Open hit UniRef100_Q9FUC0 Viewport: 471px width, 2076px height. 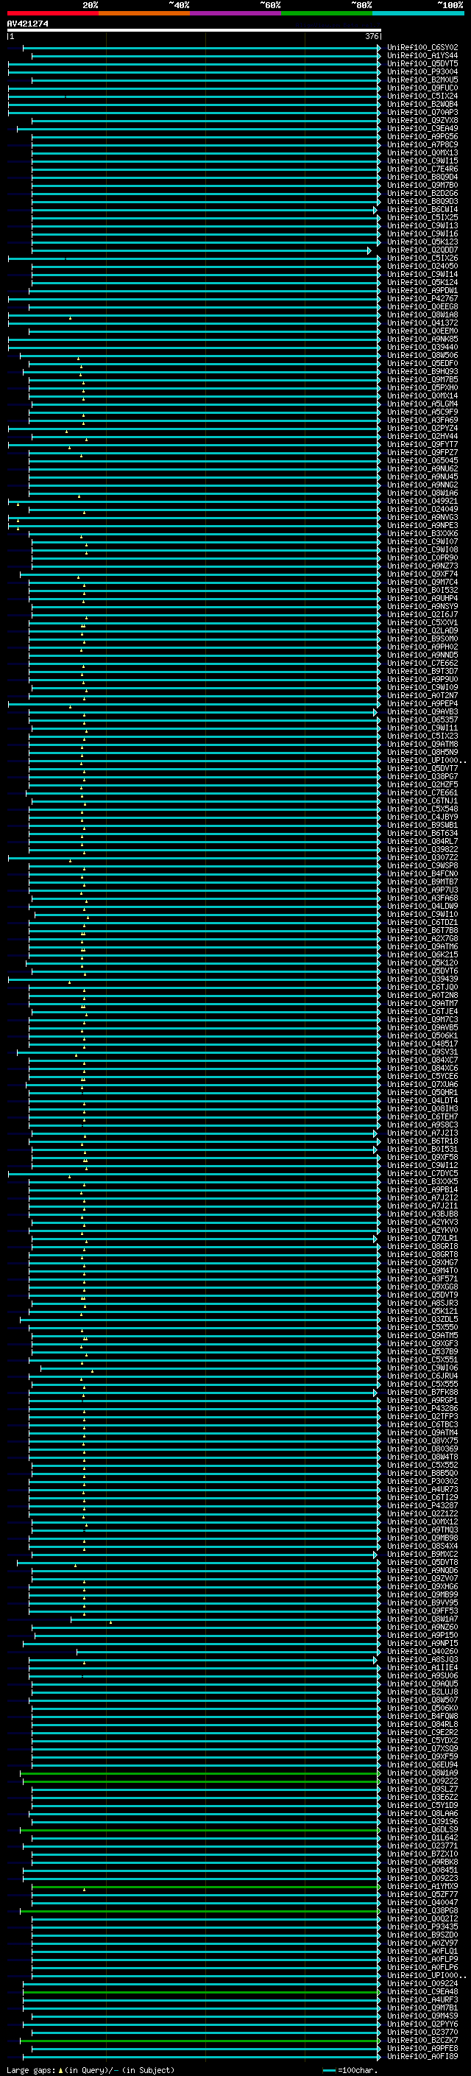[x=422, y=88]
